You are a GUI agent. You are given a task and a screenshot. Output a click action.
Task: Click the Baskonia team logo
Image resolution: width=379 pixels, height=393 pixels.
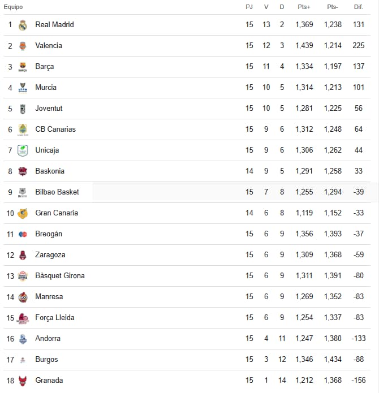23,171
